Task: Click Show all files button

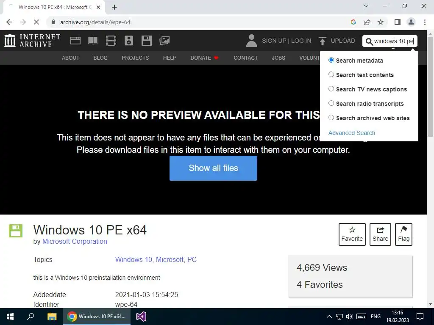Action: [x=213, y=168]
